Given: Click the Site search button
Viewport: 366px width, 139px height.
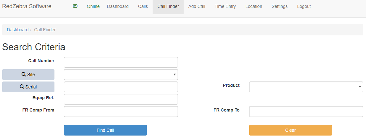Looking at the screenshot, I should (28, 75).
